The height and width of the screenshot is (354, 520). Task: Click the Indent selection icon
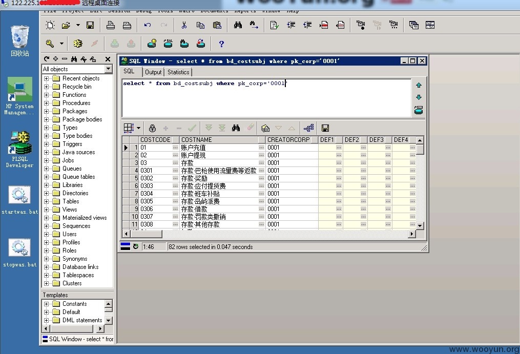[x=291, y=25]
